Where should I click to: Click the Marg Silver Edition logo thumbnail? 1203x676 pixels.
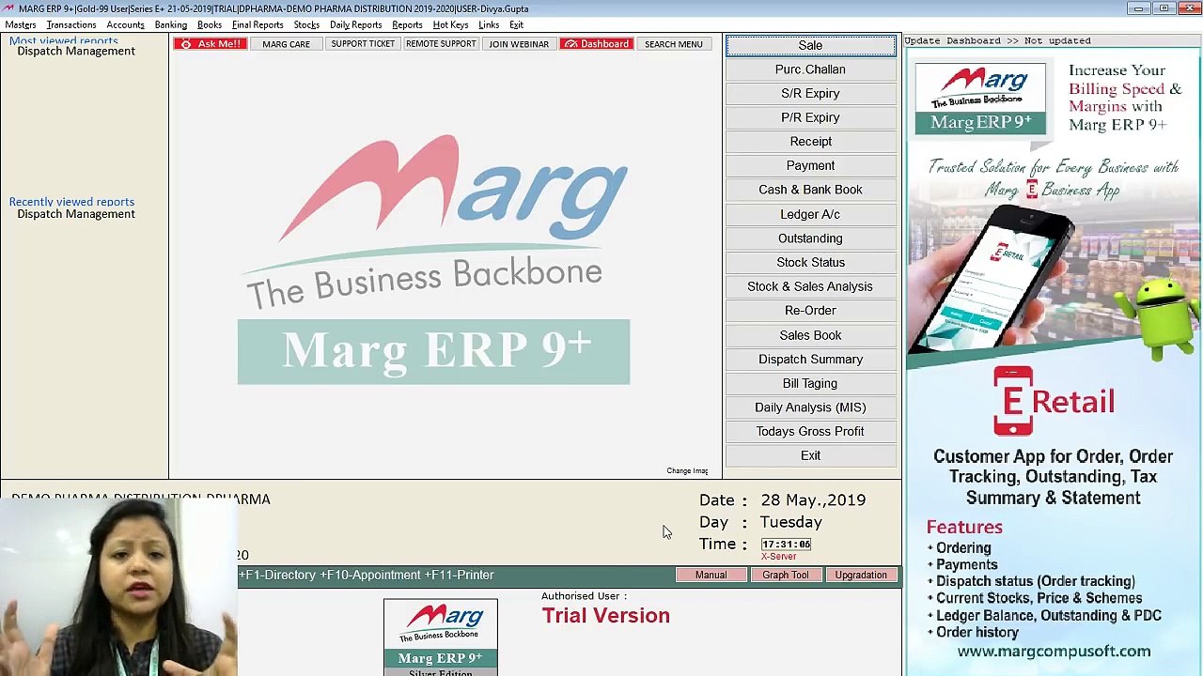tap(440, 638)
